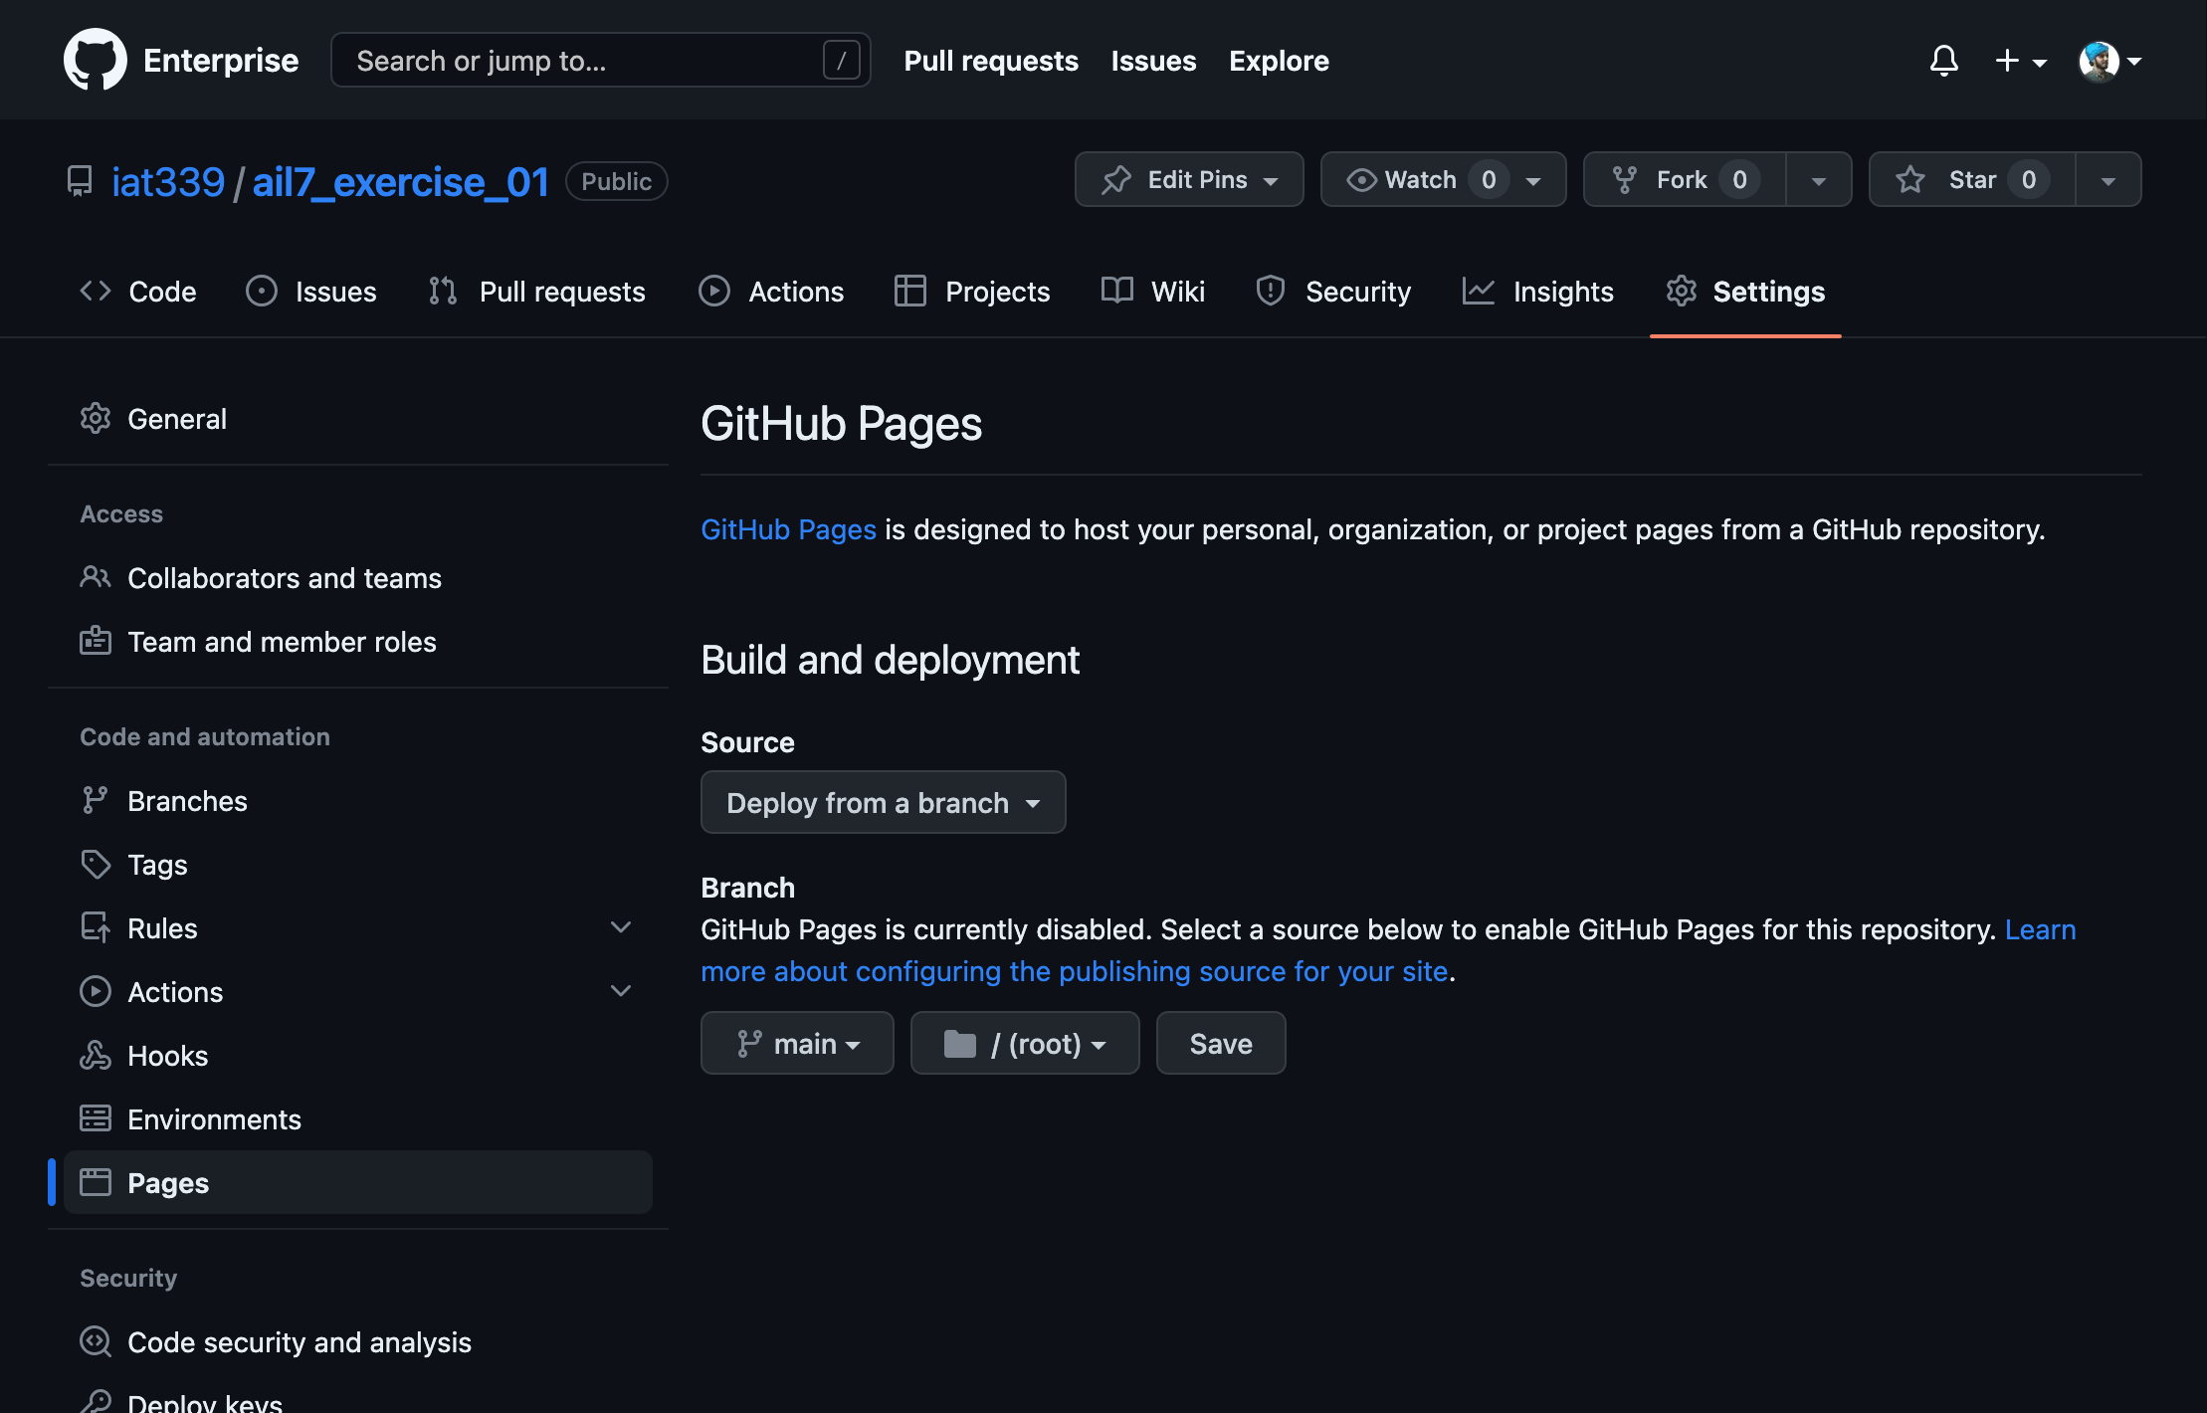Open your profile avatar menu
2207x1413 pixels.
[2100, 60]
